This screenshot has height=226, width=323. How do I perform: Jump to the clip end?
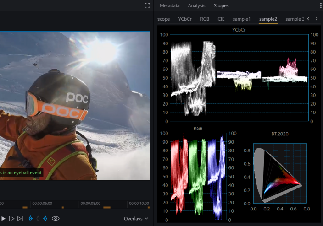tap(20, 219)
